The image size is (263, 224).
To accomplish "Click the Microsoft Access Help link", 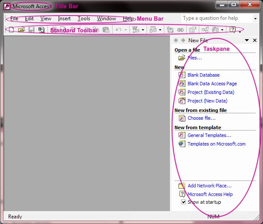I will [210, 194].
